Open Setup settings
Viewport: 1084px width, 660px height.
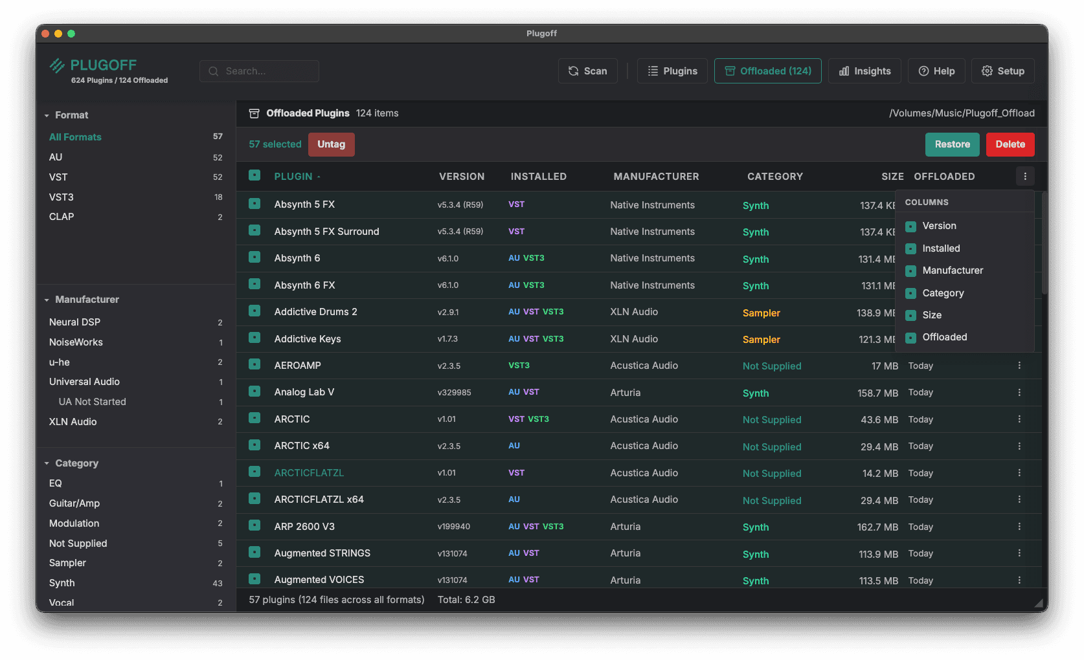tap(1002, 71)
